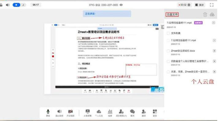Click the invite person icon
This screenshot has height=121, width=219.
144,112
